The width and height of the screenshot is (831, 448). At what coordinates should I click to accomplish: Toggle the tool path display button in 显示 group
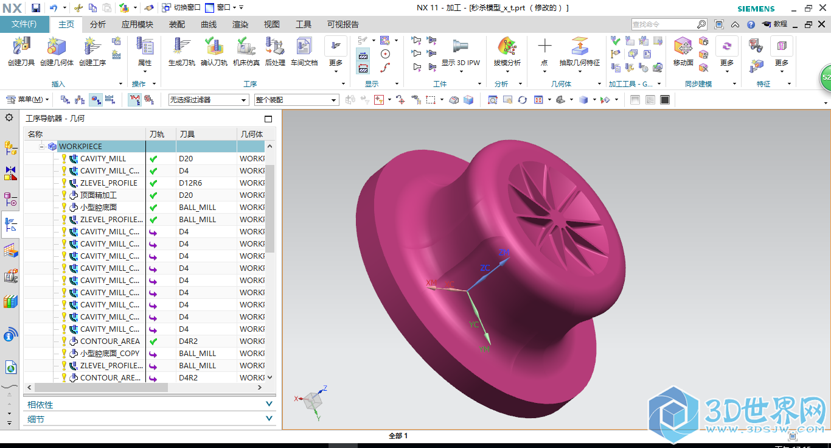[363, 55]
